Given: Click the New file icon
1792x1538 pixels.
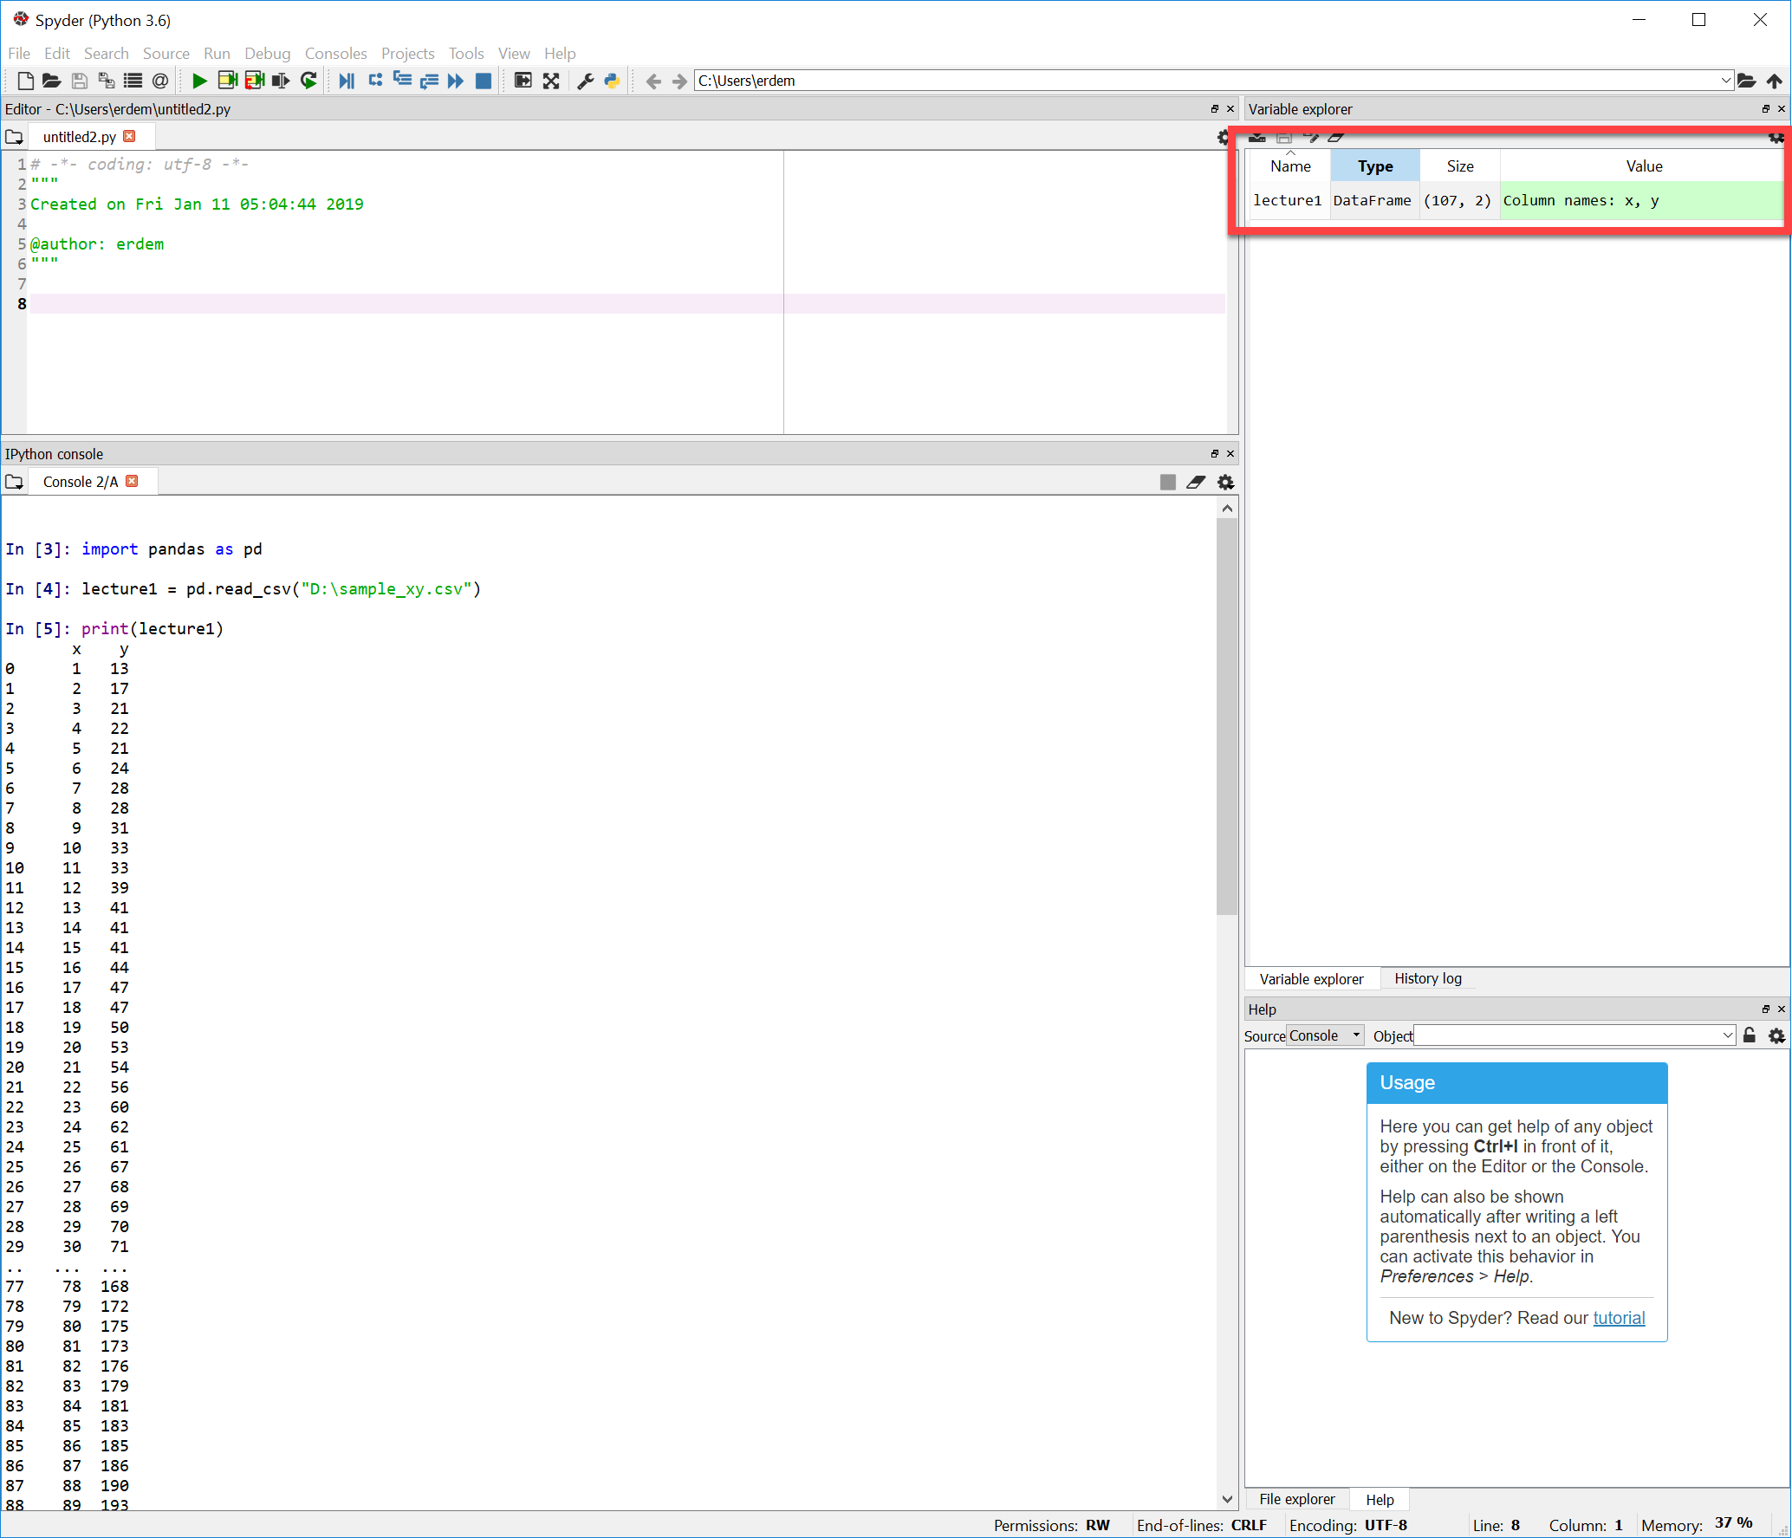Looking at the screenshot, I should (x=25, y=81).
